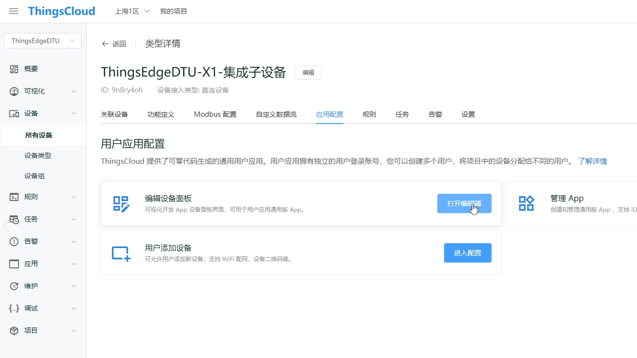Select 设备组 in sidebar
Image resolution: width=637 pixels, height=358 pixels.
click(x=43, y=176)
